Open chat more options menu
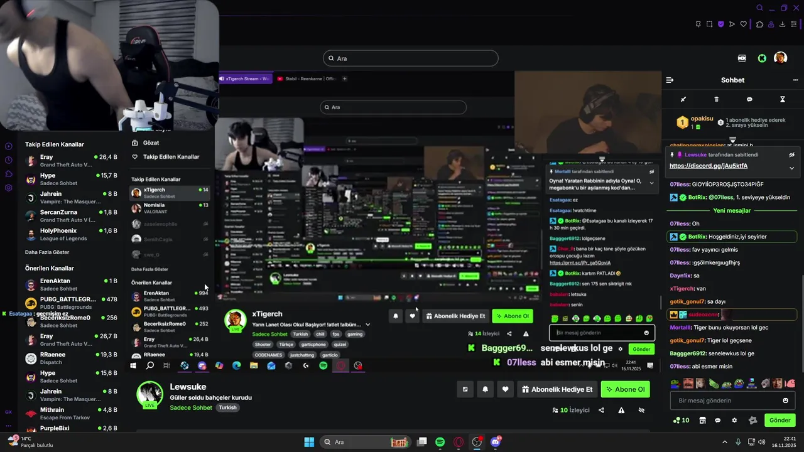Viewport: 804px width, 452px height. [x=795, y=80]
